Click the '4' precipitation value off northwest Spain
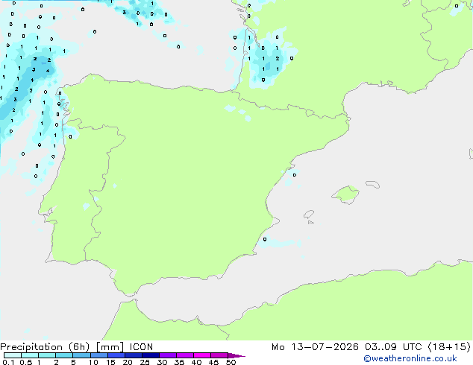This screenshot has width=473, height=365. click(x=48, y=71)
